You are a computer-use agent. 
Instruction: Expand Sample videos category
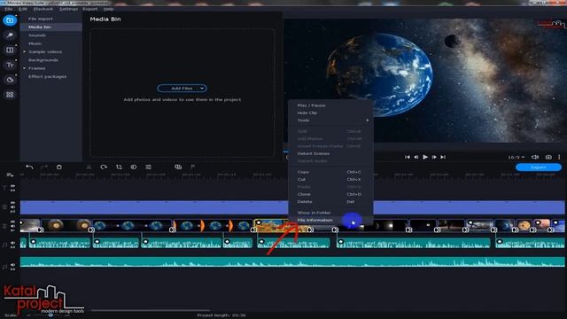pyautogui.click(x=24, y=51)
